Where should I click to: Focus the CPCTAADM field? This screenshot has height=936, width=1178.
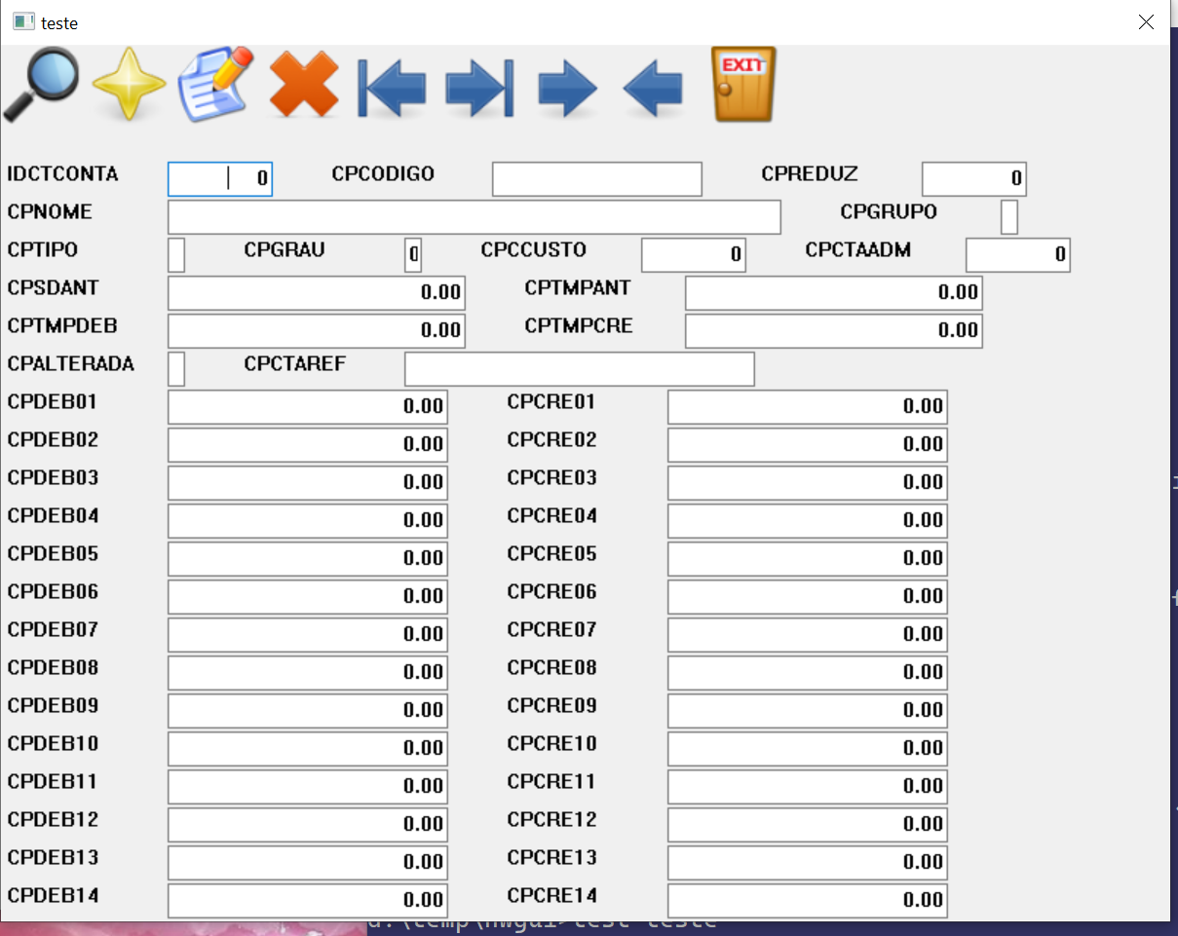coord(1018,255)
